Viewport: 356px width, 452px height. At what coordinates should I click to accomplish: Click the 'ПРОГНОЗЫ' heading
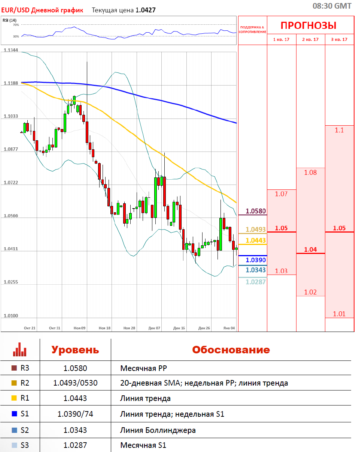point(308,26)
